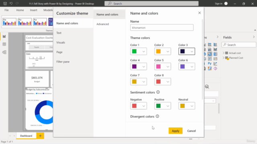Cancel the theme customization
Image resolution: width=257 pixels, height=144 pixels.
pyautogui.click(x=192, y=131)
